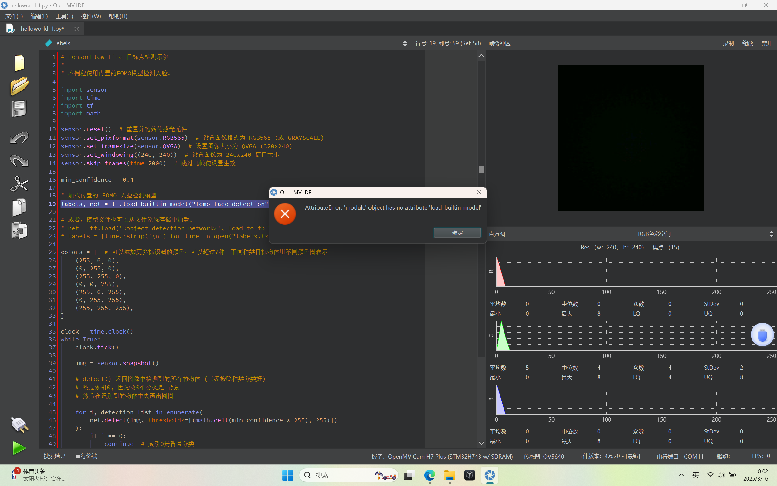Show hidden tray icons chevron
The image size is (777, 486).
point(681,475)
